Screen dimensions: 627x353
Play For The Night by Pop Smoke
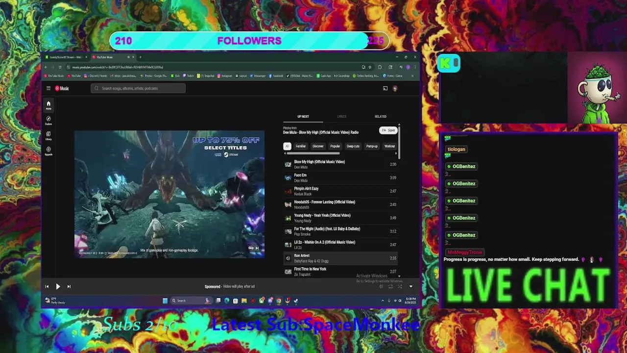coord(340,231)
